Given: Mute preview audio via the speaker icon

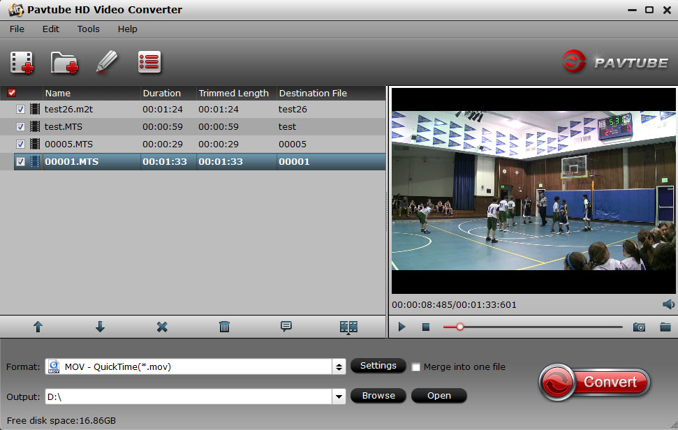Looking at the screenshot, I should click(668, 304).
